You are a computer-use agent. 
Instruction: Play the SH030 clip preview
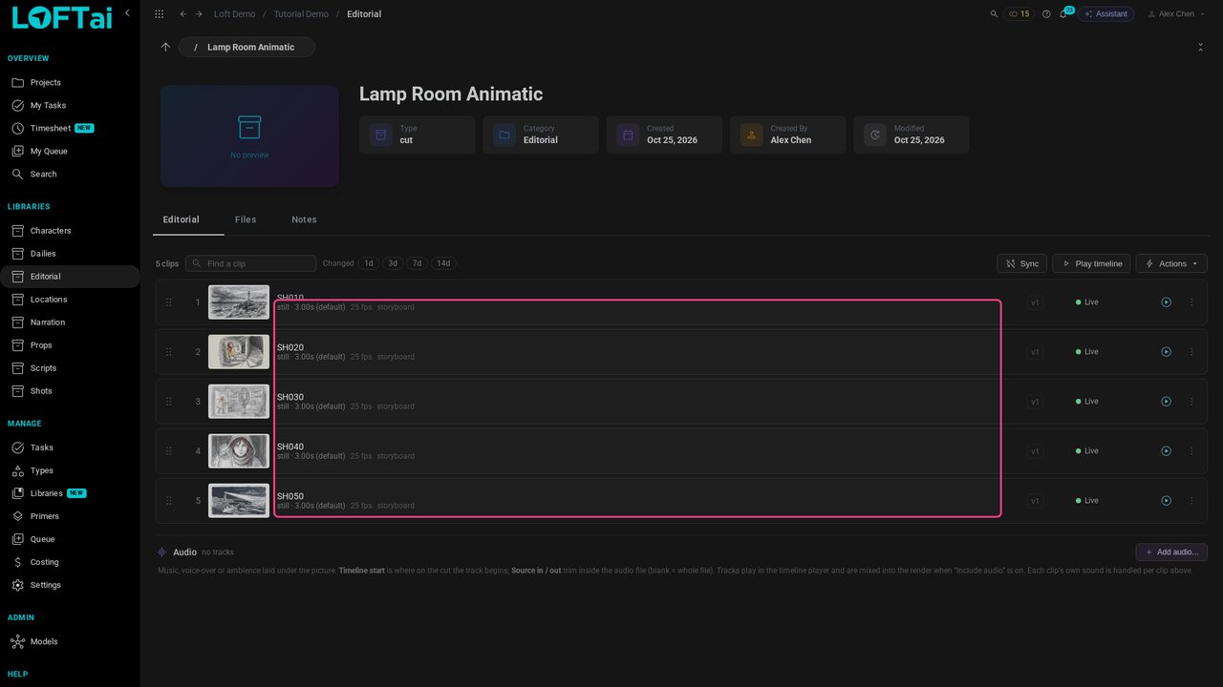[1166, 402]
